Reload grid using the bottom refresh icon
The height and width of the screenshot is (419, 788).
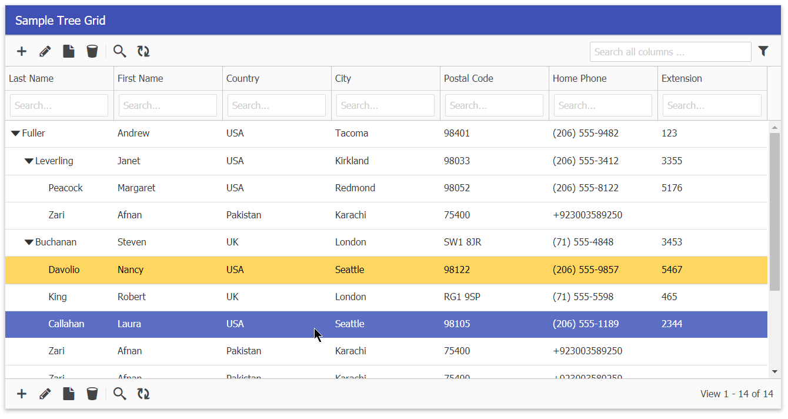pyautogui.click(x=143, y=394)
